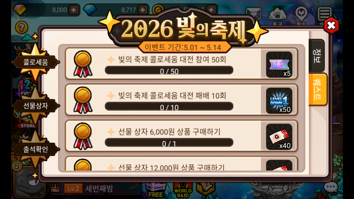Select the 선물 상자 6,000원 quest row
Viewport: 354px width, 199px height.
[x=181, y=136]
